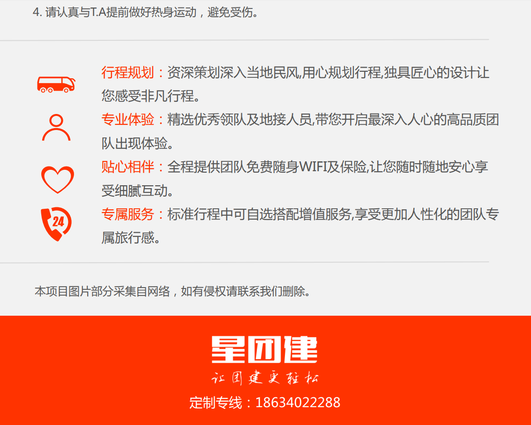
Task: Click the text 标准行程中可自选搭配增值服务
Action: click(259, 214)
